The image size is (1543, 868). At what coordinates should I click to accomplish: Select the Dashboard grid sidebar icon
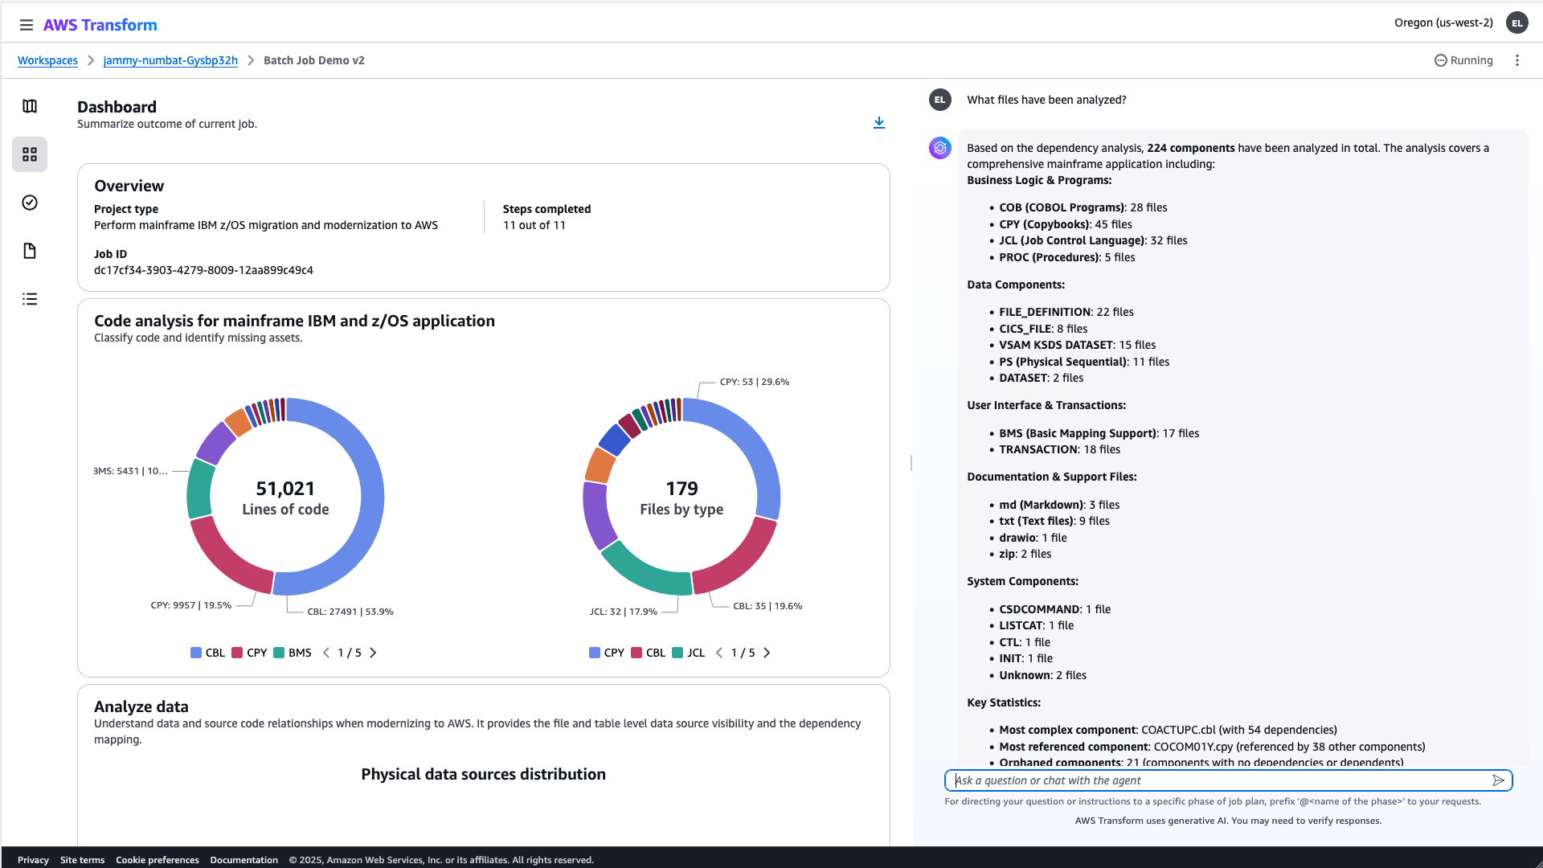point(30,154)
